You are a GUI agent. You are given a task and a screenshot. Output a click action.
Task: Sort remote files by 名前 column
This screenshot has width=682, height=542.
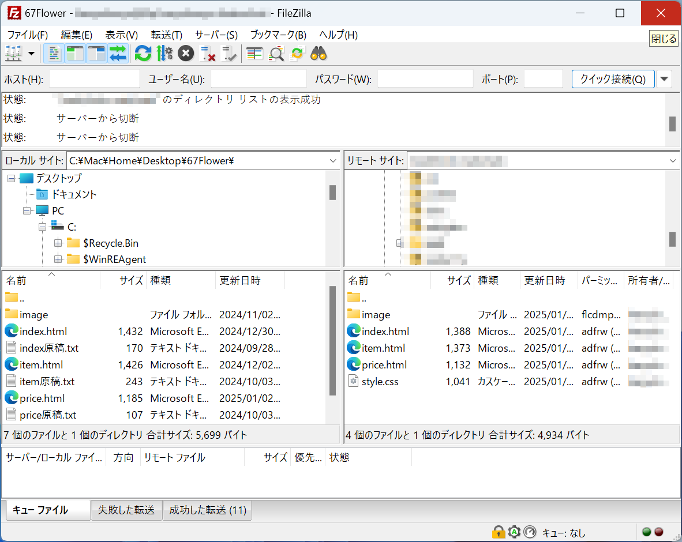388,280
